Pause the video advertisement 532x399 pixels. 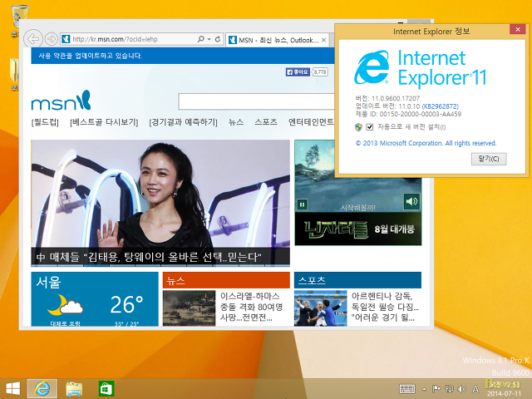click(302, 204)
